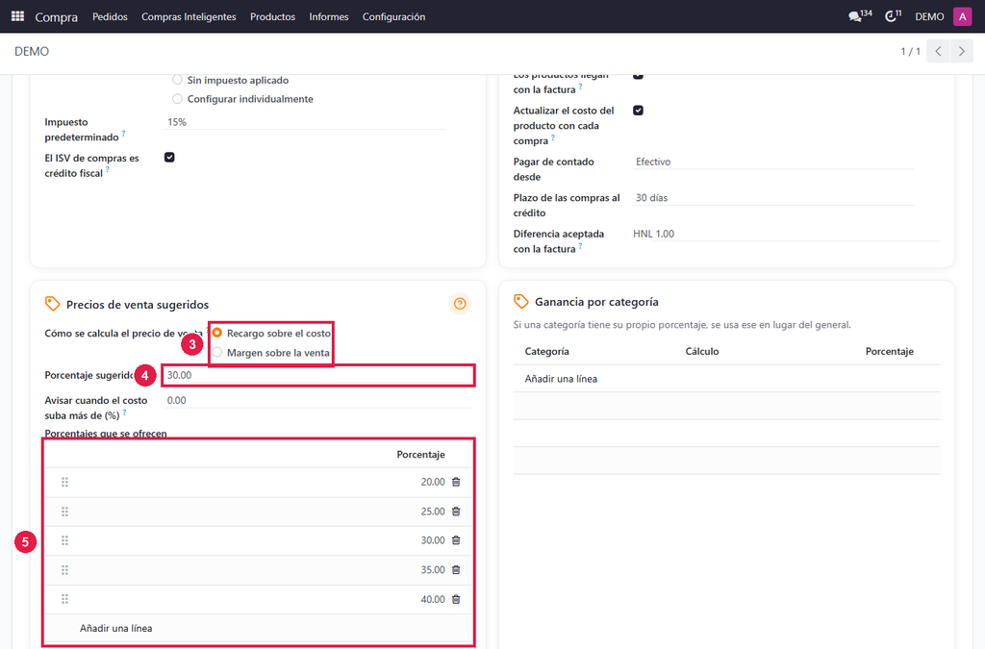985x649 pixels.
Task: Delete the 20.00 percentage row
Action: click(x=456, y=482)
